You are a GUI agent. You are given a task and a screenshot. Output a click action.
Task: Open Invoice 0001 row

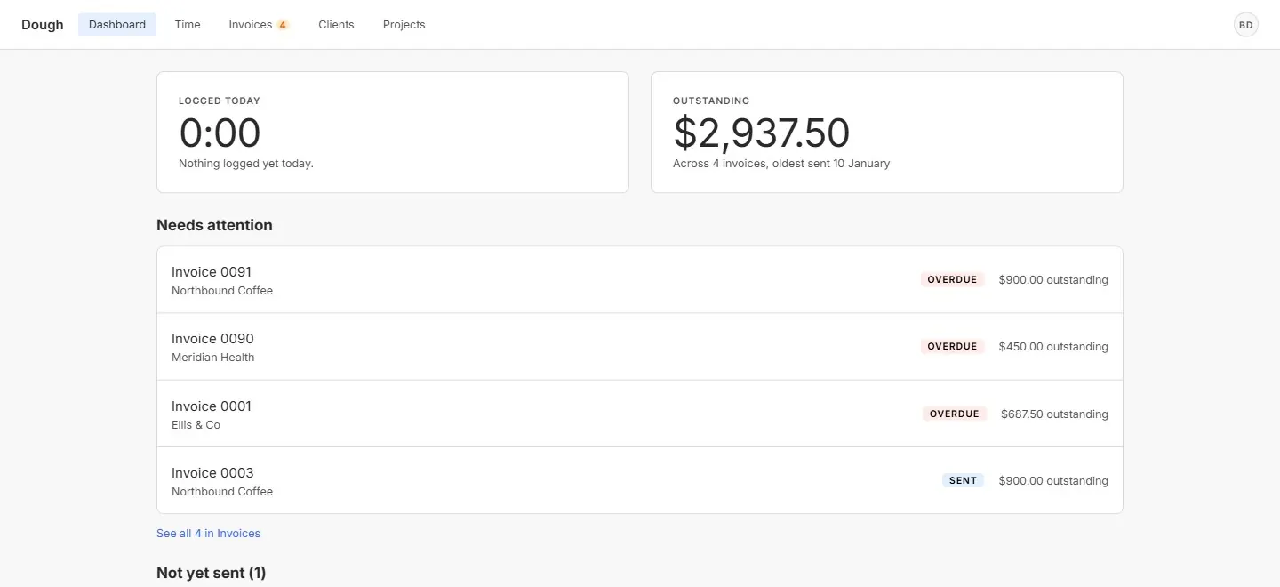640,414
